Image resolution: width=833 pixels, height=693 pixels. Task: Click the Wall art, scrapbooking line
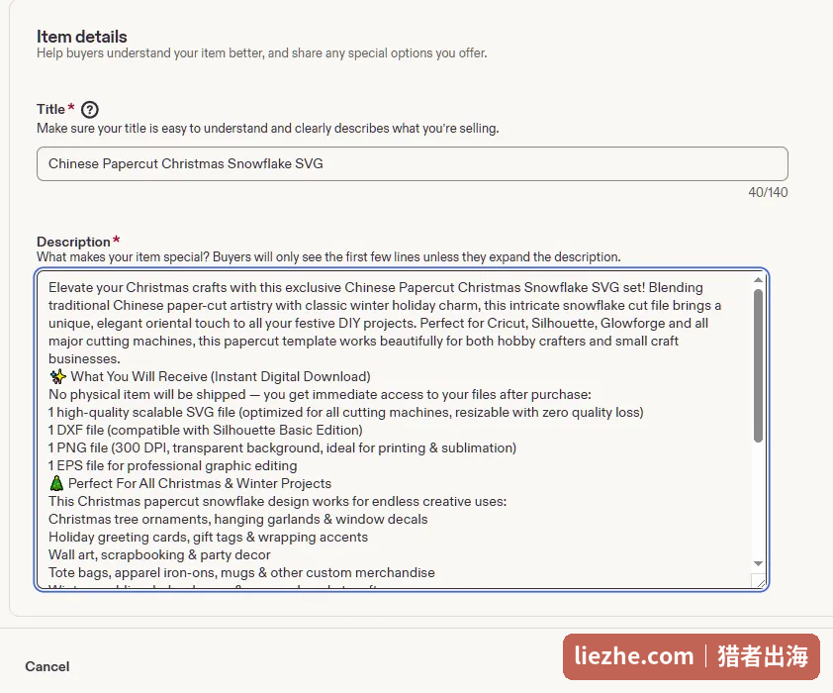[159, 554]
